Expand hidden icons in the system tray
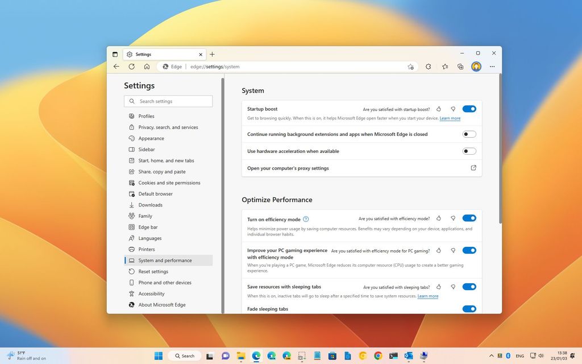The width and height of the screenshot is (582, 364). pos(491,355)
